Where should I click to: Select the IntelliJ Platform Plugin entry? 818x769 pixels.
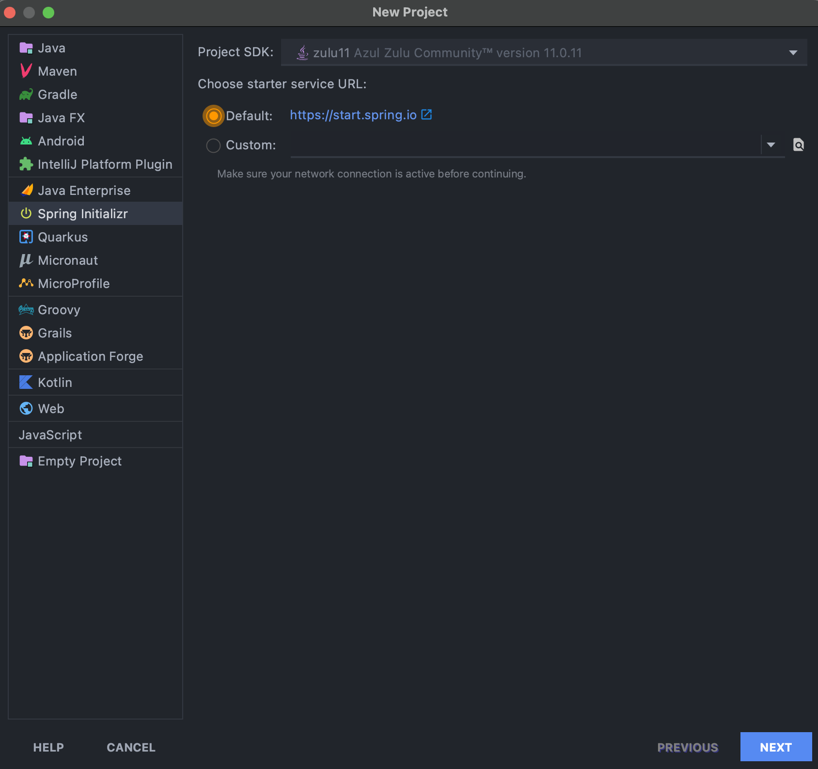point(95,164)
